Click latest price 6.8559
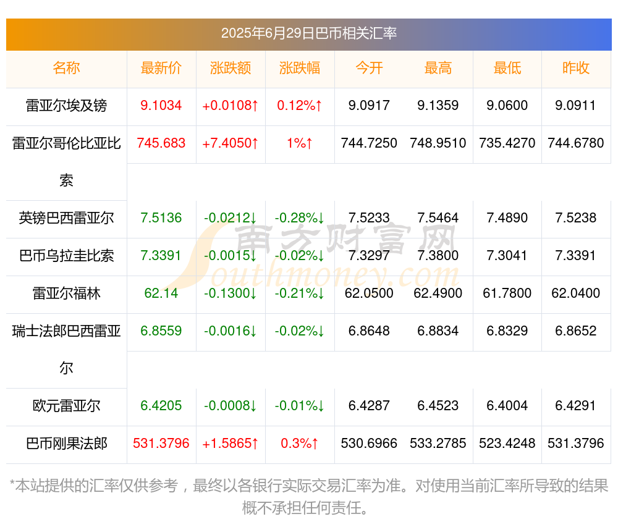Screen dimensions: 618x527 (161, 331)
